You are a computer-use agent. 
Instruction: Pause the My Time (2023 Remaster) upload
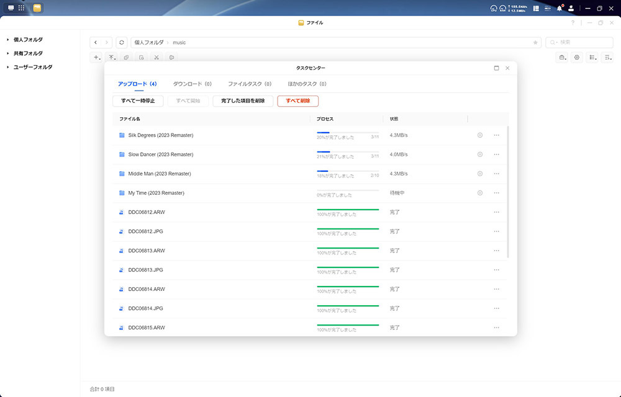(479, 193)
